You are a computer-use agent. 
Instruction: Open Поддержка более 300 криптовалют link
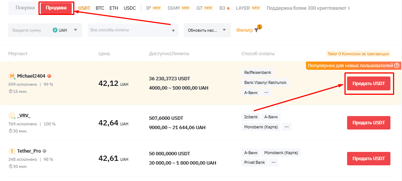[309, 8]
